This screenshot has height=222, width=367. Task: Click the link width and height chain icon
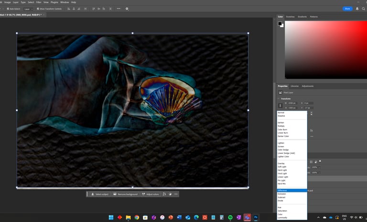280,106
